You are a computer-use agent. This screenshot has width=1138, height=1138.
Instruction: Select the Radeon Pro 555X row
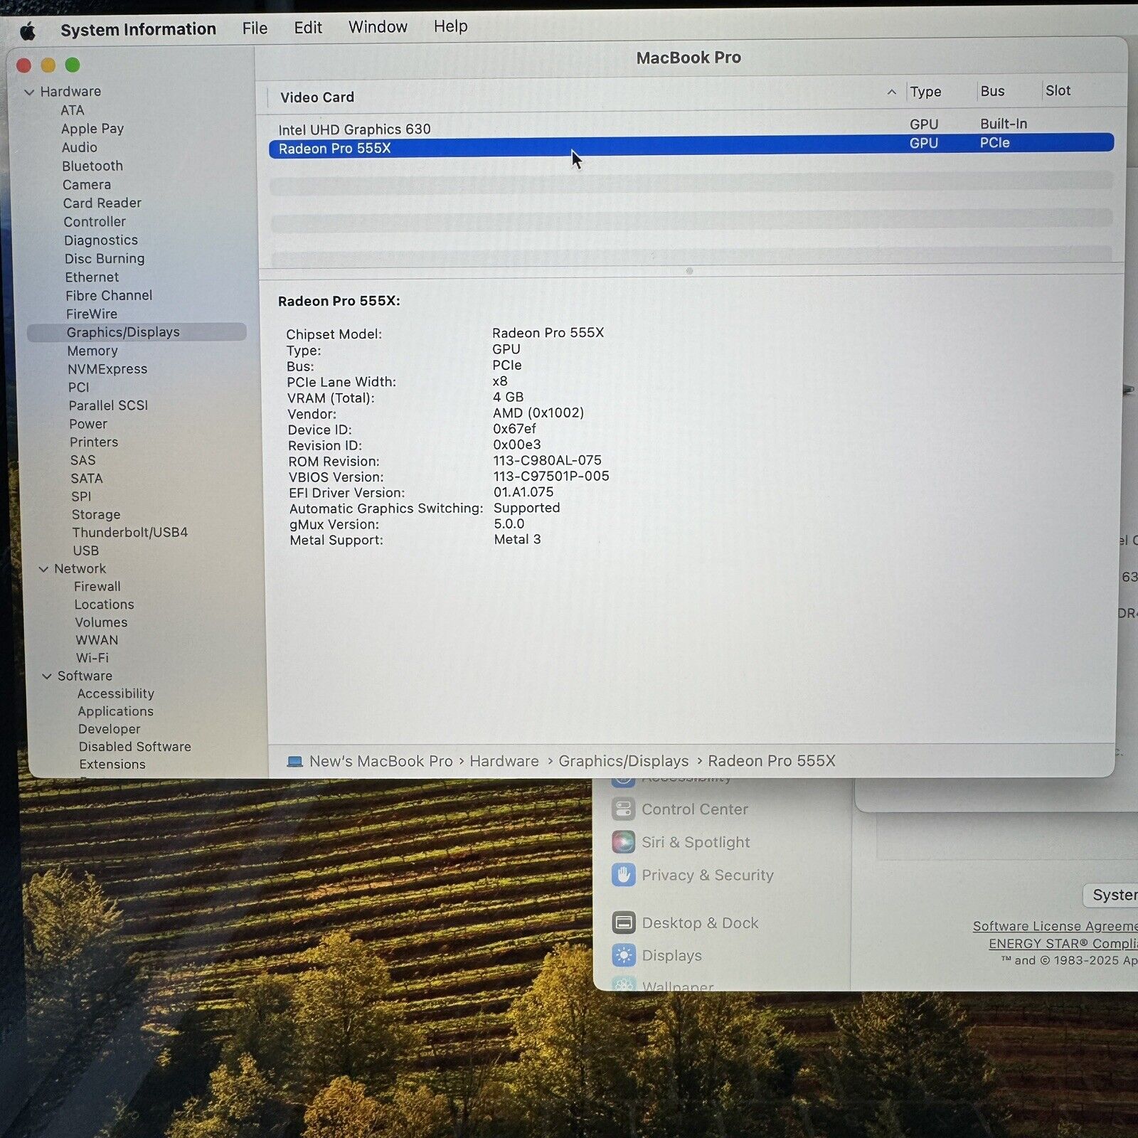(x=691, y=145)
